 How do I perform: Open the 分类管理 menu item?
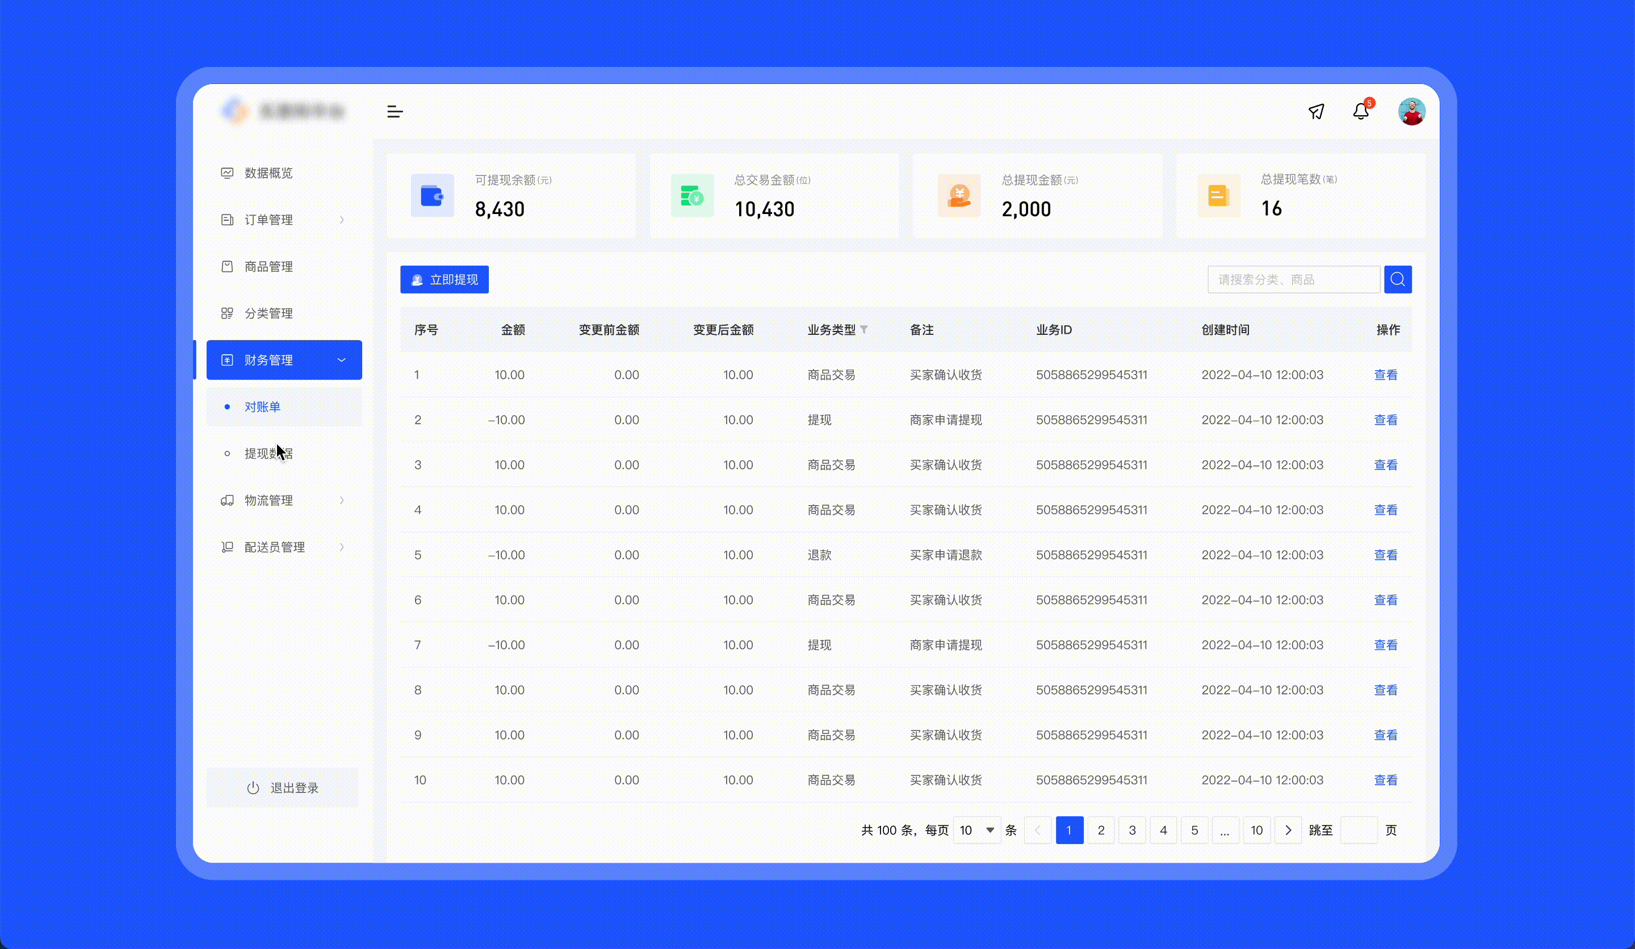[284, 313]
